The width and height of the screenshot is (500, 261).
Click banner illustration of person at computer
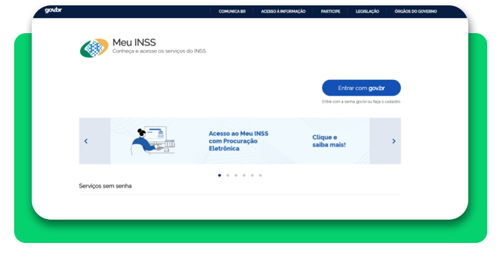[153, 141]
